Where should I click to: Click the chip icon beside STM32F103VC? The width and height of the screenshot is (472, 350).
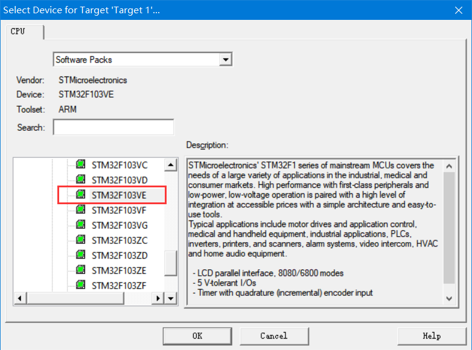click(80, 164)
